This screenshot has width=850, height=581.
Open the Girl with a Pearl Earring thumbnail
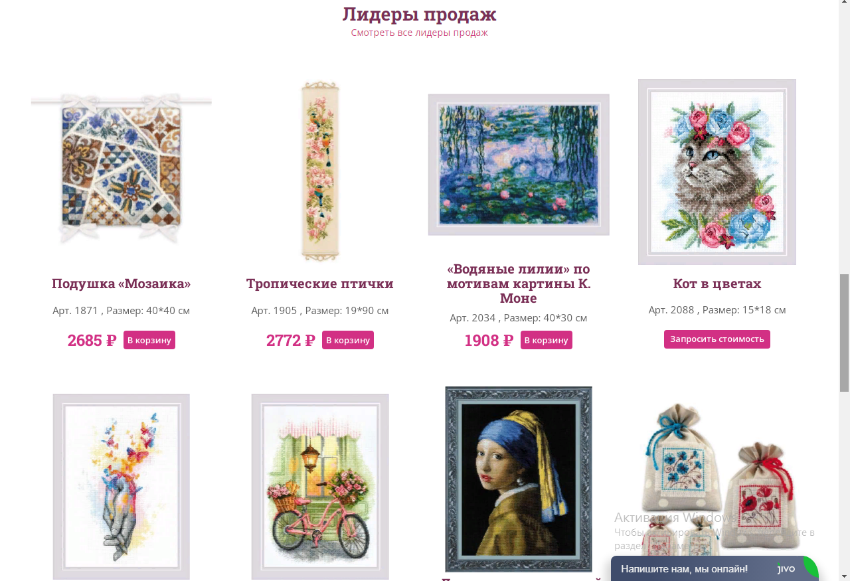(x=519, y=479)
